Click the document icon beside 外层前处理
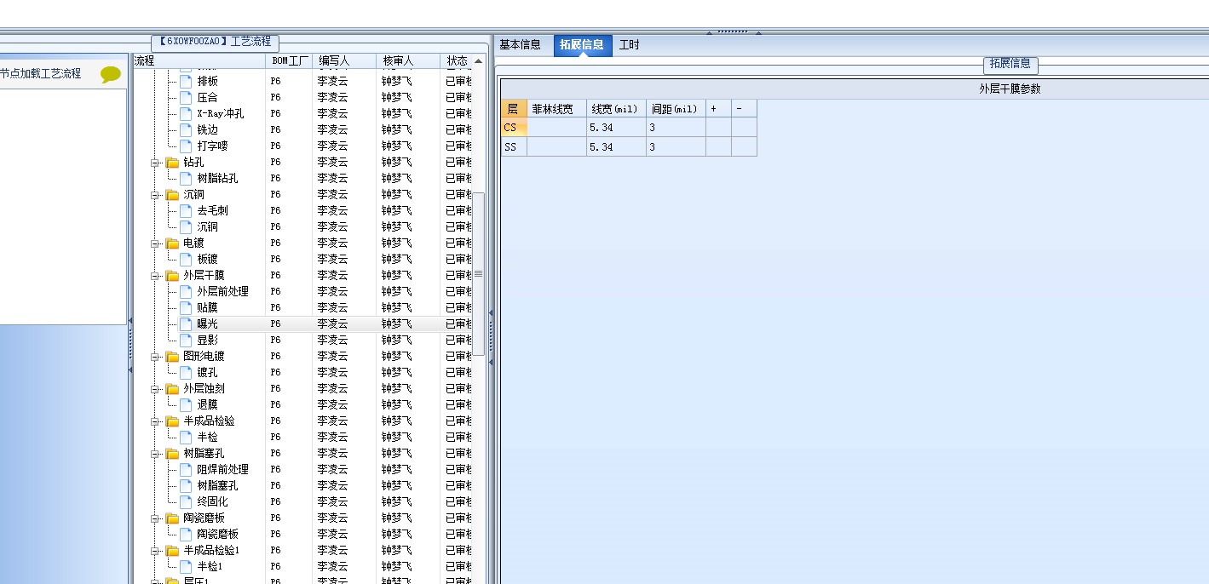1209x584 pixels. tap(186, 291)
